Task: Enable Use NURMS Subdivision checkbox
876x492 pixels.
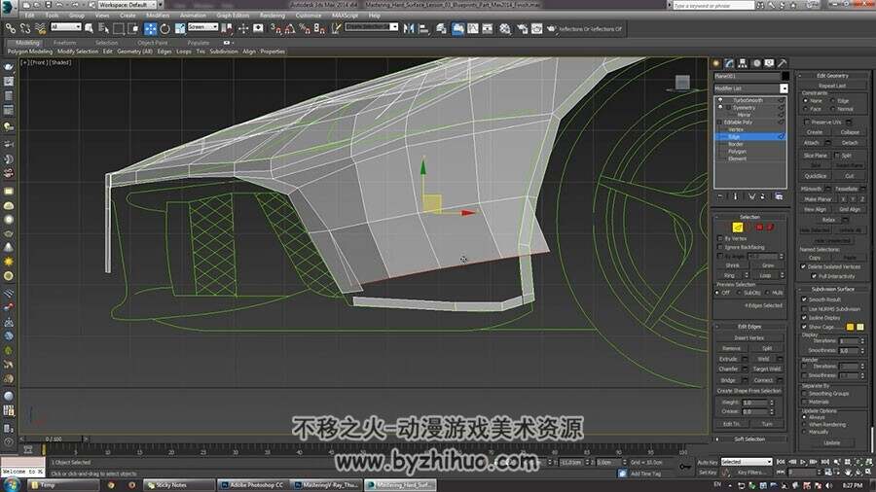Action: [805, 308]
